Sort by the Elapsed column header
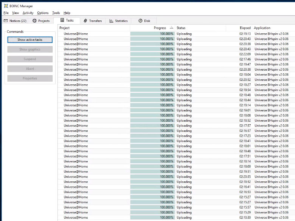 click(x=239, y=28)
